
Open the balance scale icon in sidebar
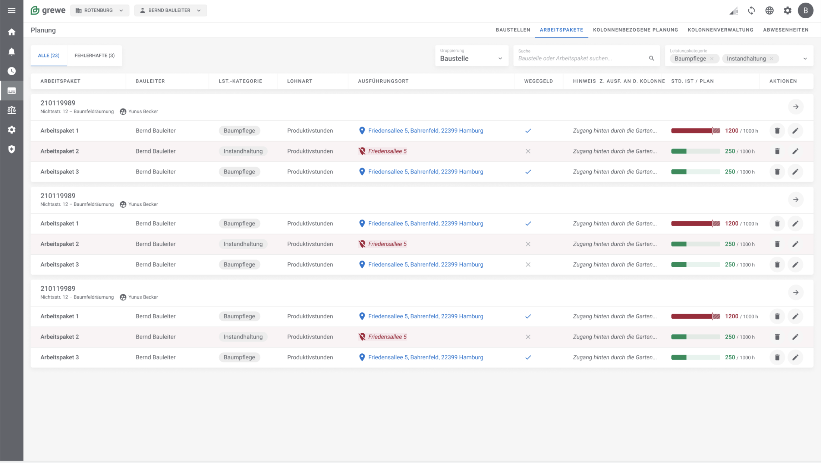pyautogui.click(x=12, y=110)
